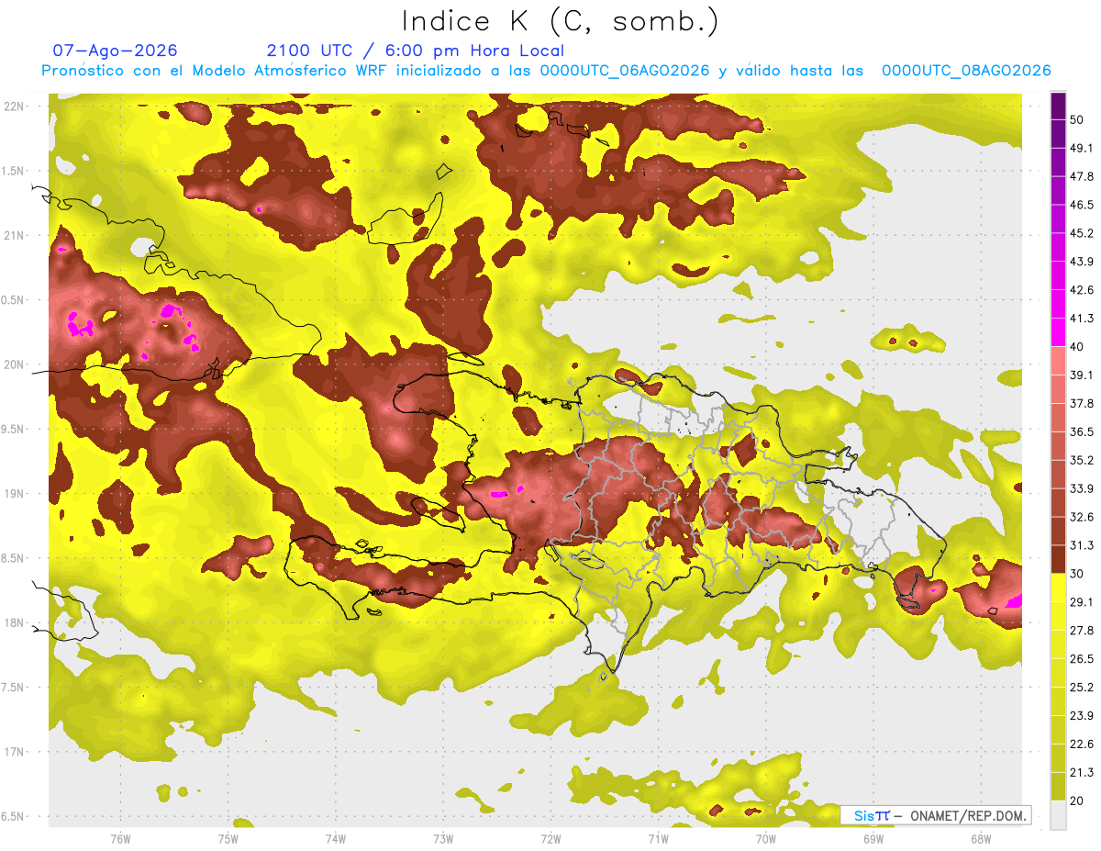Viewport: 1101px width, 851px height.
Task: Click colorbar value "43.9"
Action: (1082, 262)
